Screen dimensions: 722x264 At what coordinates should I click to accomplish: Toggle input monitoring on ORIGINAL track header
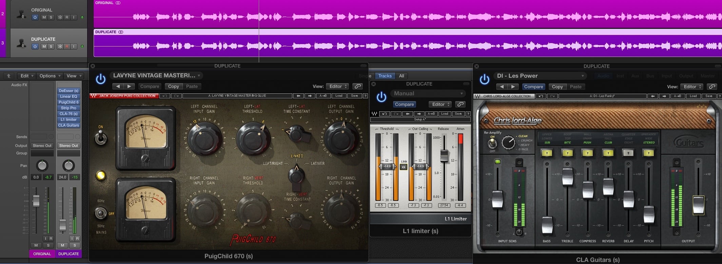(74, 17)
